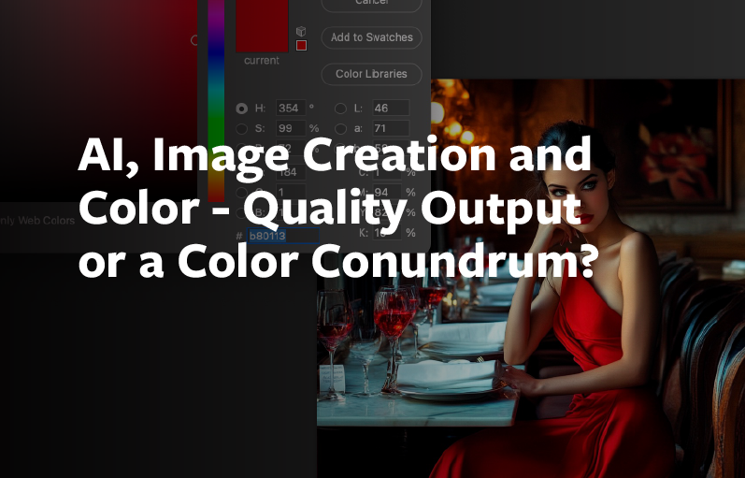745x478 pixels.
Task: Open Color Libraries
Action: click(371, 74)
